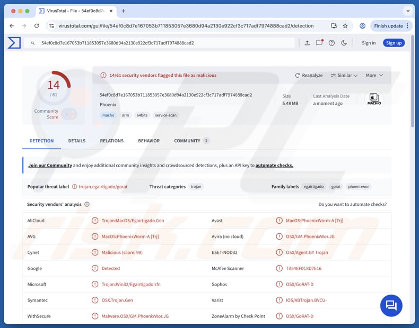Click the browser address bar URL

click(x=186, y=26)
